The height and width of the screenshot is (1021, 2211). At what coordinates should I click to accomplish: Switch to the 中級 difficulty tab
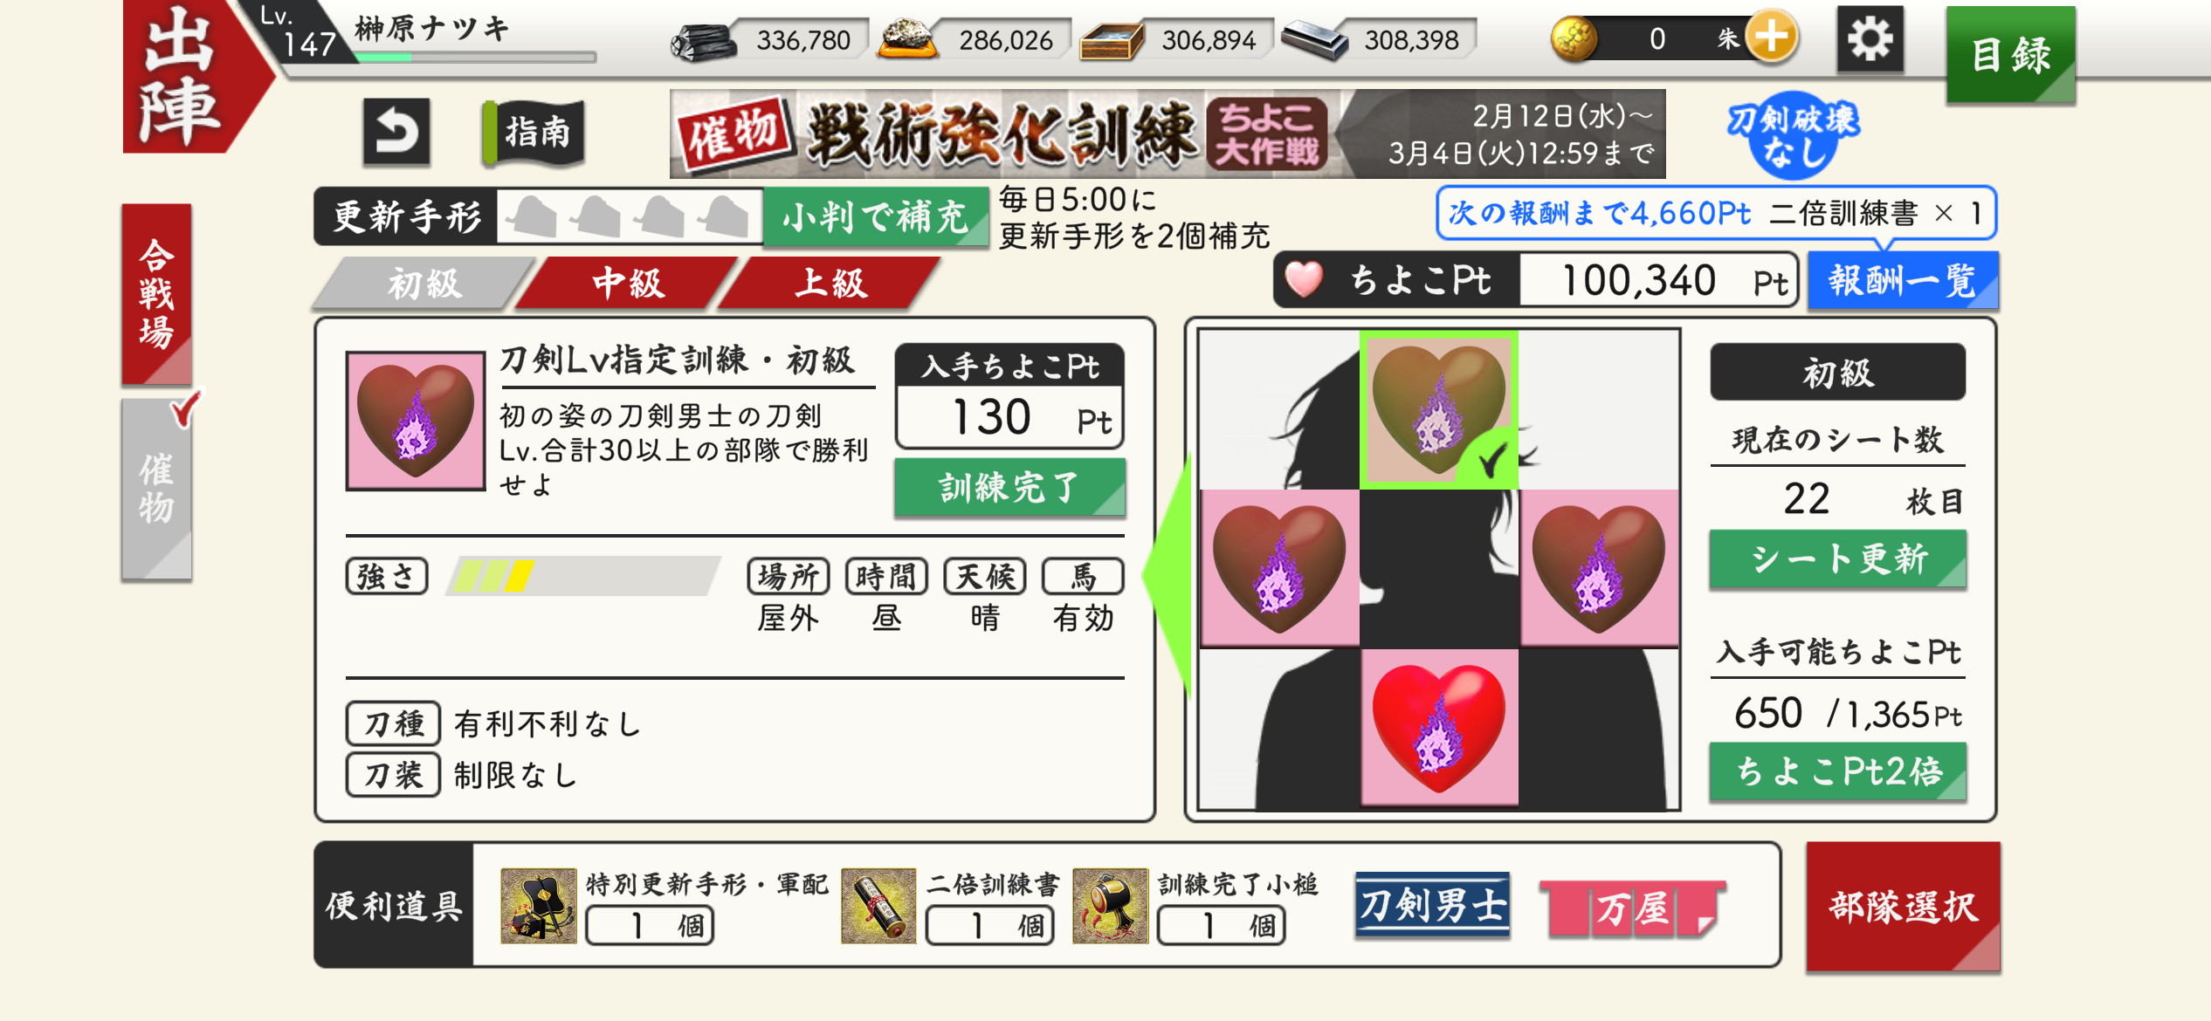[626, 284]
